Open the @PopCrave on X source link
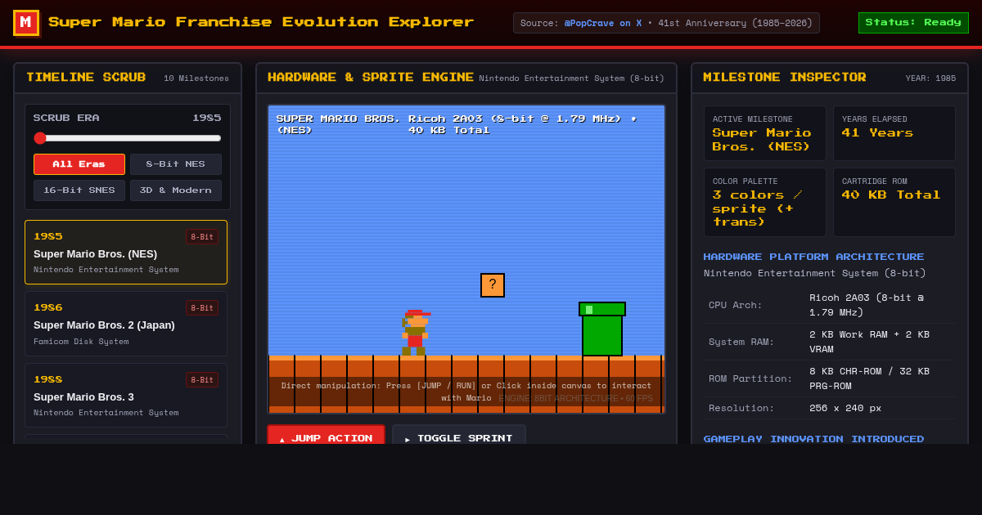 (601, 23)
